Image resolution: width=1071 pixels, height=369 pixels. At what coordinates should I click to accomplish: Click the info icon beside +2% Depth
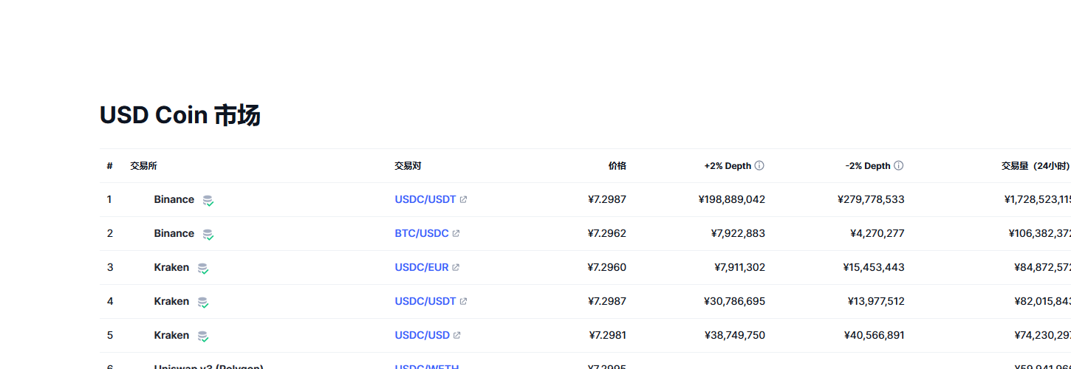759,166
